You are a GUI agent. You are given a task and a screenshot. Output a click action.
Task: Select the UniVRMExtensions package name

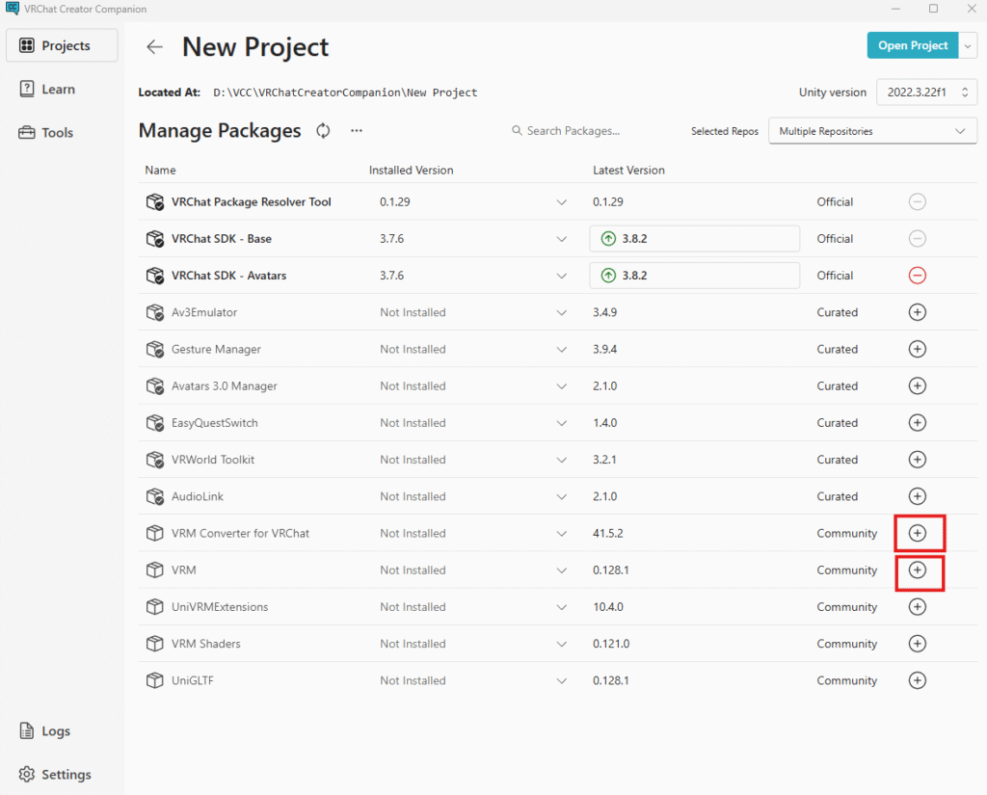click(220, 607)
